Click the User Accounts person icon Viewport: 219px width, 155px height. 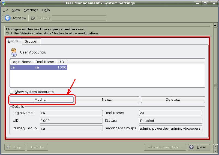point(14,52)
